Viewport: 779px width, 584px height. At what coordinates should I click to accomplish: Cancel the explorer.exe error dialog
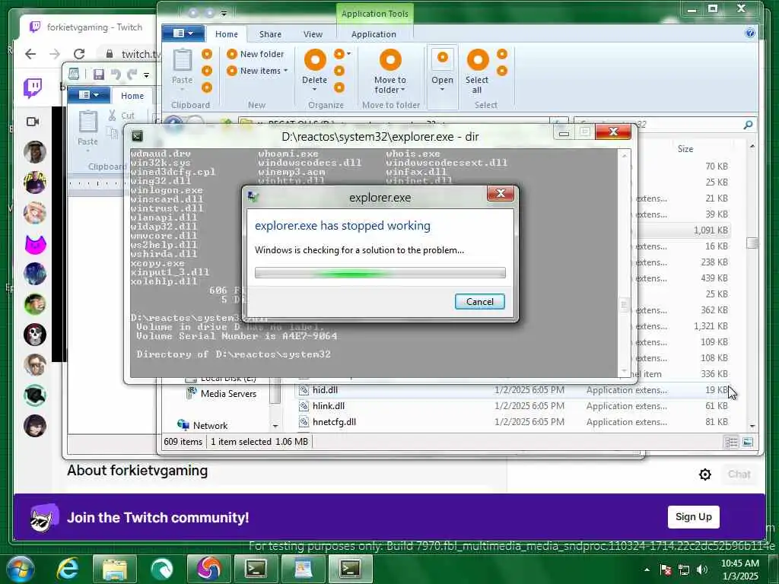click(479, 301)
